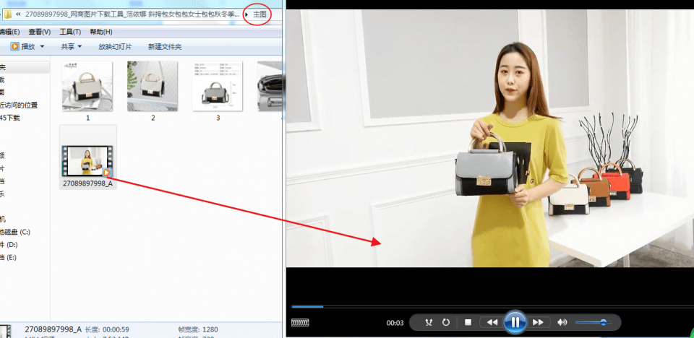Adjust the media player volume slider
This screenshot has height=338, width=694.
[x=594, y=323]
